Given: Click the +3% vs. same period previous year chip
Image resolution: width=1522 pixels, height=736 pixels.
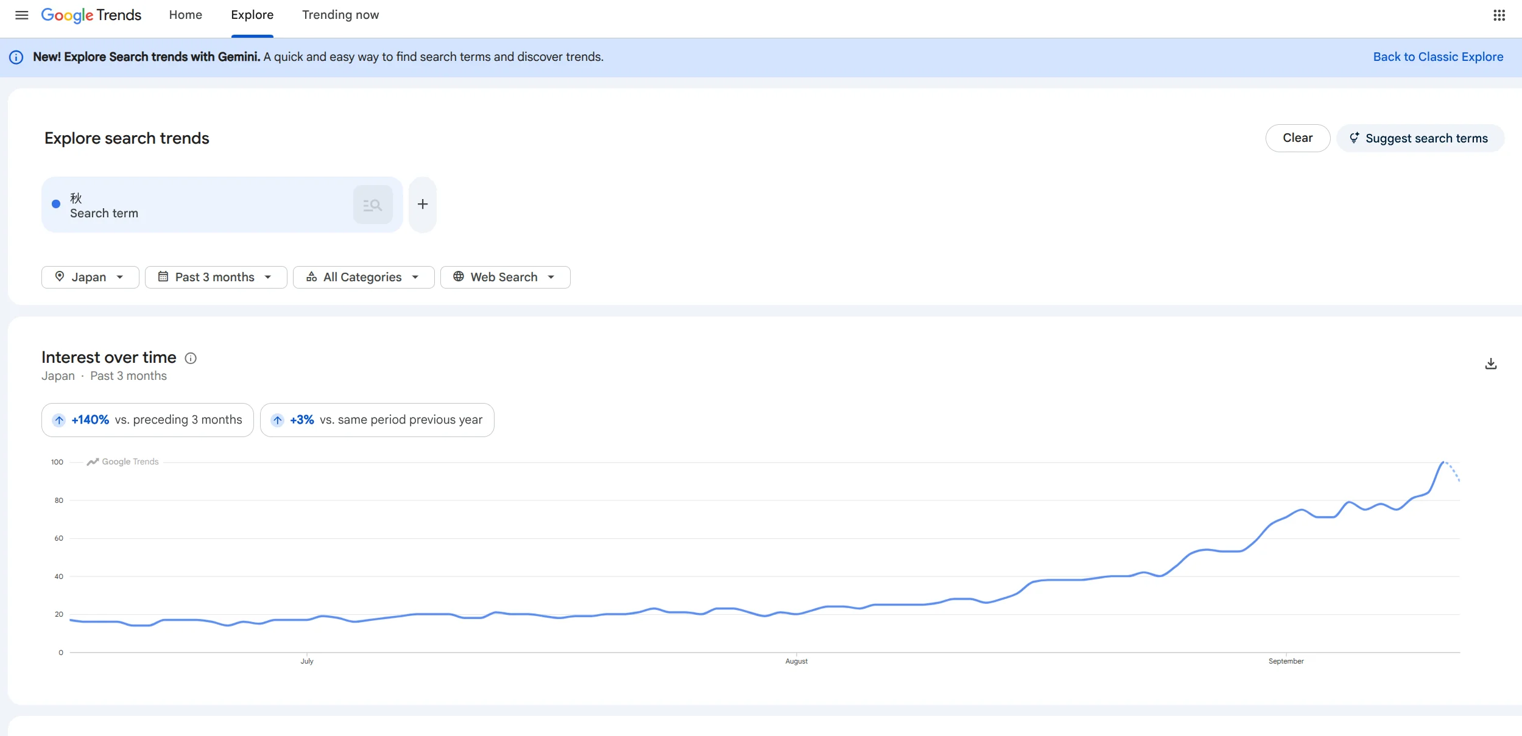Looking at the screenshot, I should tap(377, 420).
